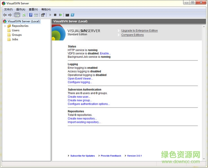Open the 文件(F) menu
Screen dimensions: 208x168
pos(8,9)
